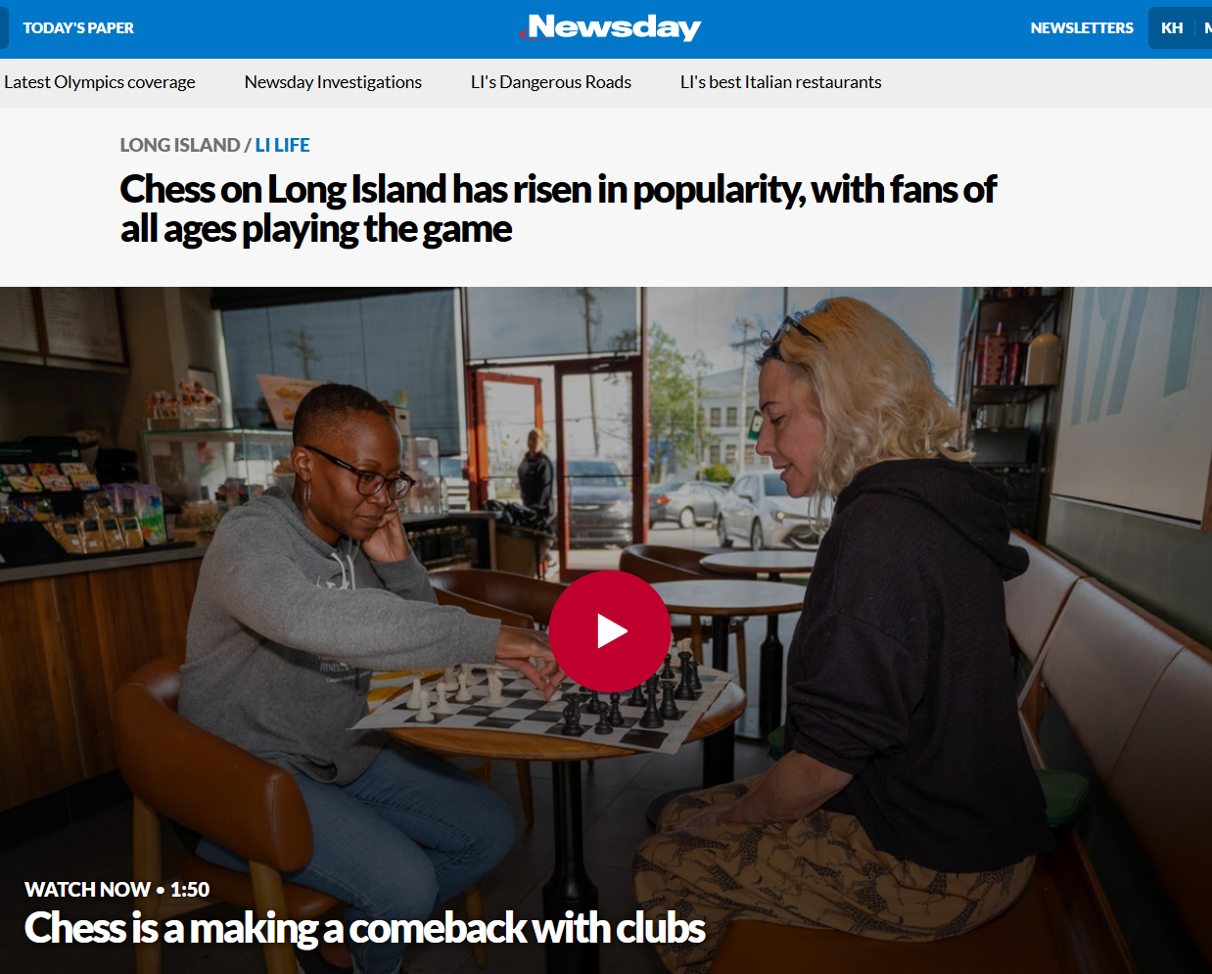
Task: Go to the LI Life section breadcrumb
Action: pyautogui.click(x=283, y=145)
